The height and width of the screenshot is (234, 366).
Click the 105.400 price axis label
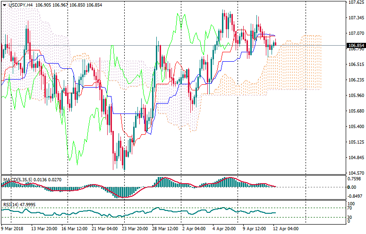(356, 127)
